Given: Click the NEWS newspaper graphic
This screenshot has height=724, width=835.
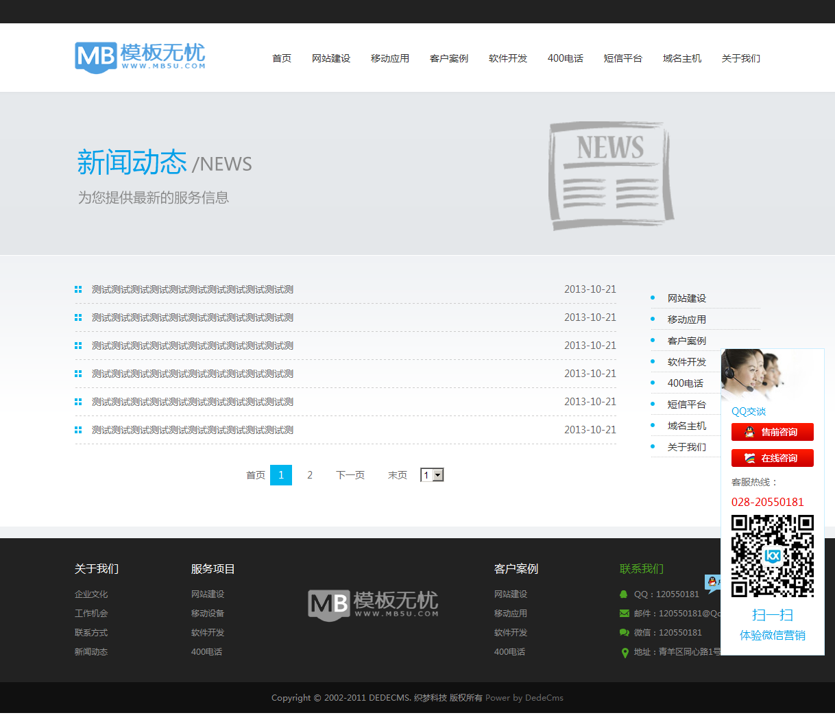Looking at the screenshot, I should coord(610,176).
